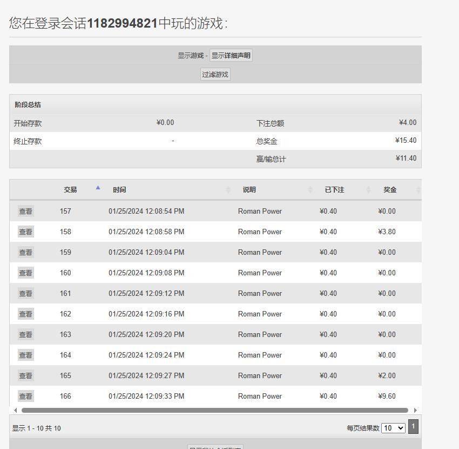Select 查看 for transaction 164
Image resolution: width=459 pixels, height=449 pixels.
(26, 355)
